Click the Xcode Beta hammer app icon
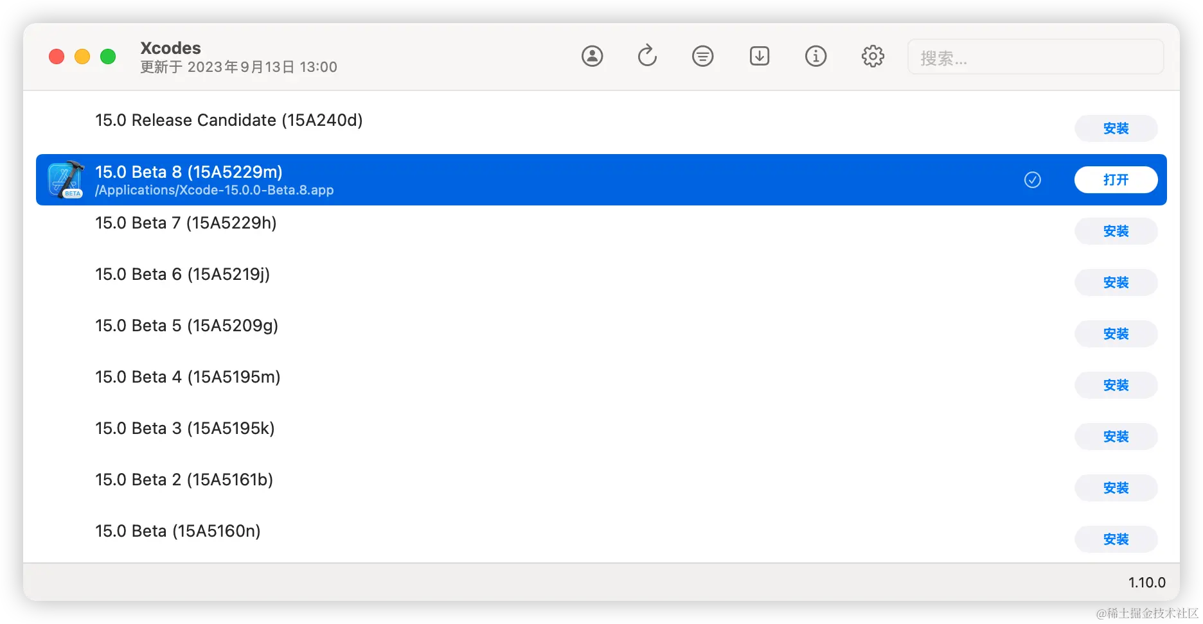 (x=66, y=180)
